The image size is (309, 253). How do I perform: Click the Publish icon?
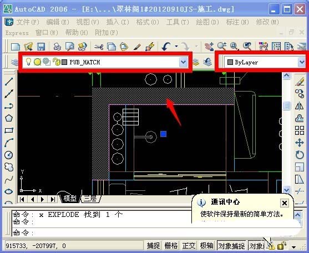click(82, 47)
